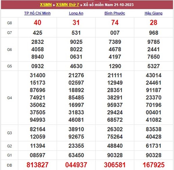Image resolution: width=174 pixels, height=170 pixels.
Task: Select the ĐB row label
Action: [x=10, y=165]
